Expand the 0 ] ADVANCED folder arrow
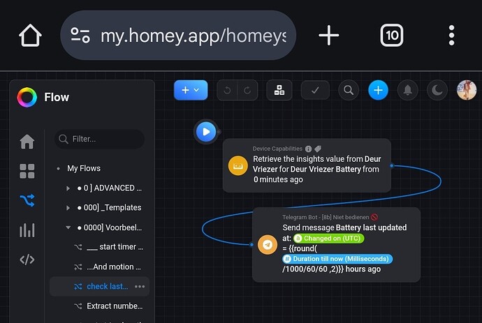The height and width of the screenshot is (323, 482). tap(68, 188)
